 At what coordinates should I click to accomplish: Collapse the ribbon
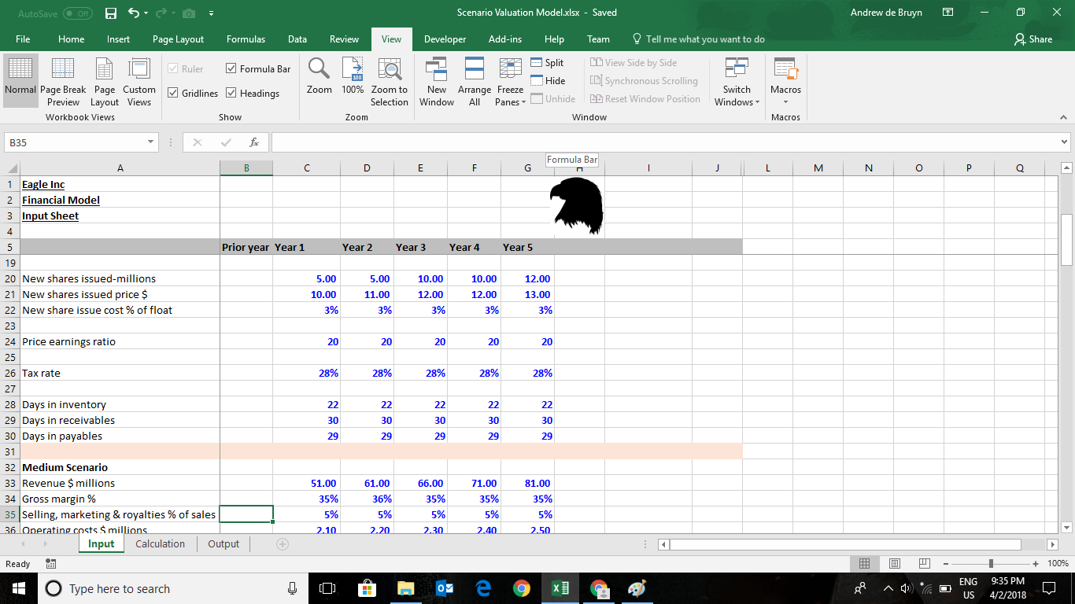point(1063,117)
